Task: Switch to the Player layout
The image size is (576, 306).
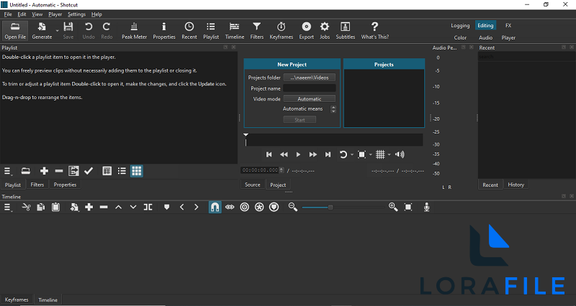Action: click(508, 37)
